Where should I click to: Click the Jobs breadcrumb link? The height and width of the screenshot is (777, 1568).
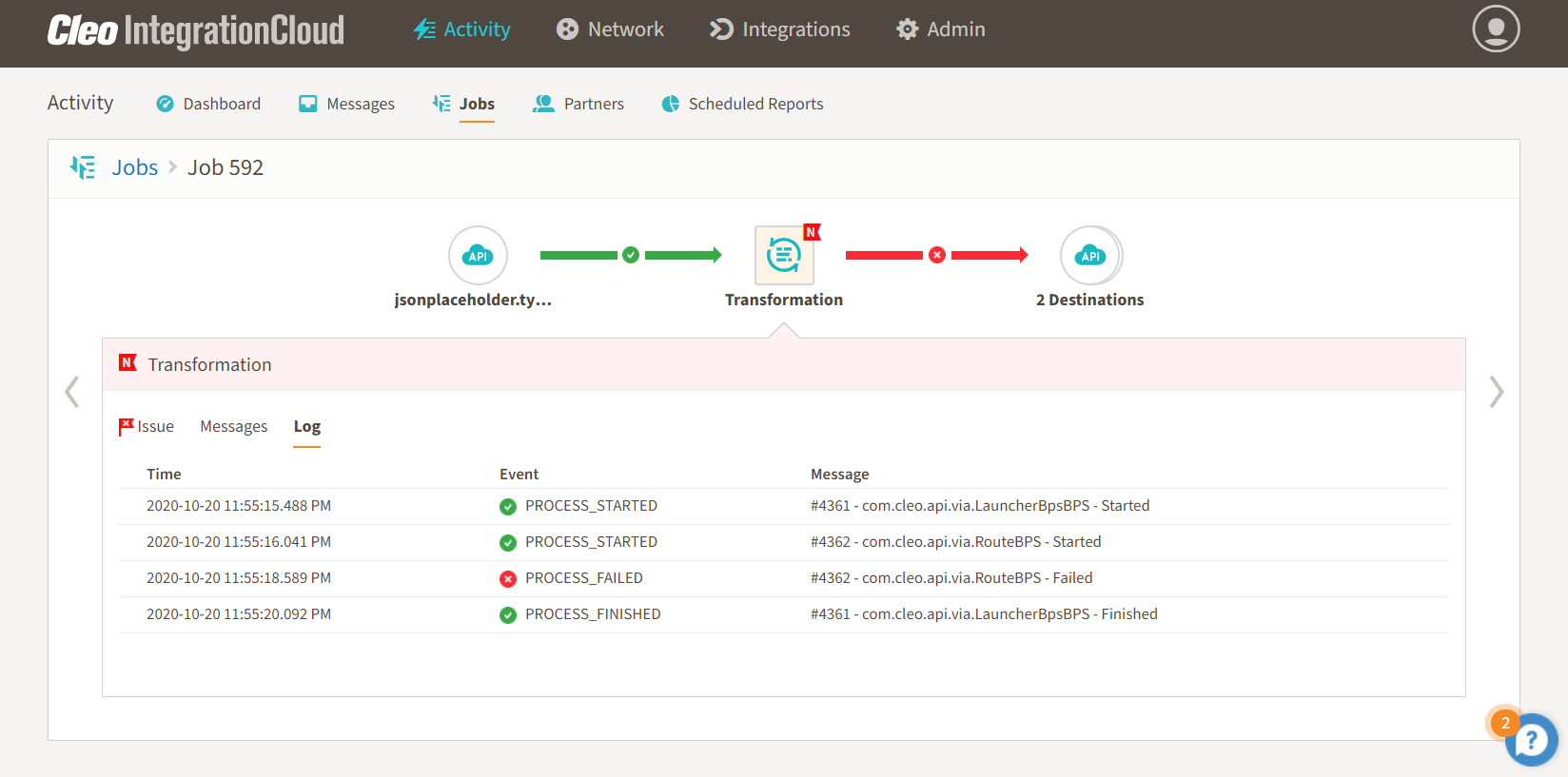pyautogui.click(x=135, y=167)
